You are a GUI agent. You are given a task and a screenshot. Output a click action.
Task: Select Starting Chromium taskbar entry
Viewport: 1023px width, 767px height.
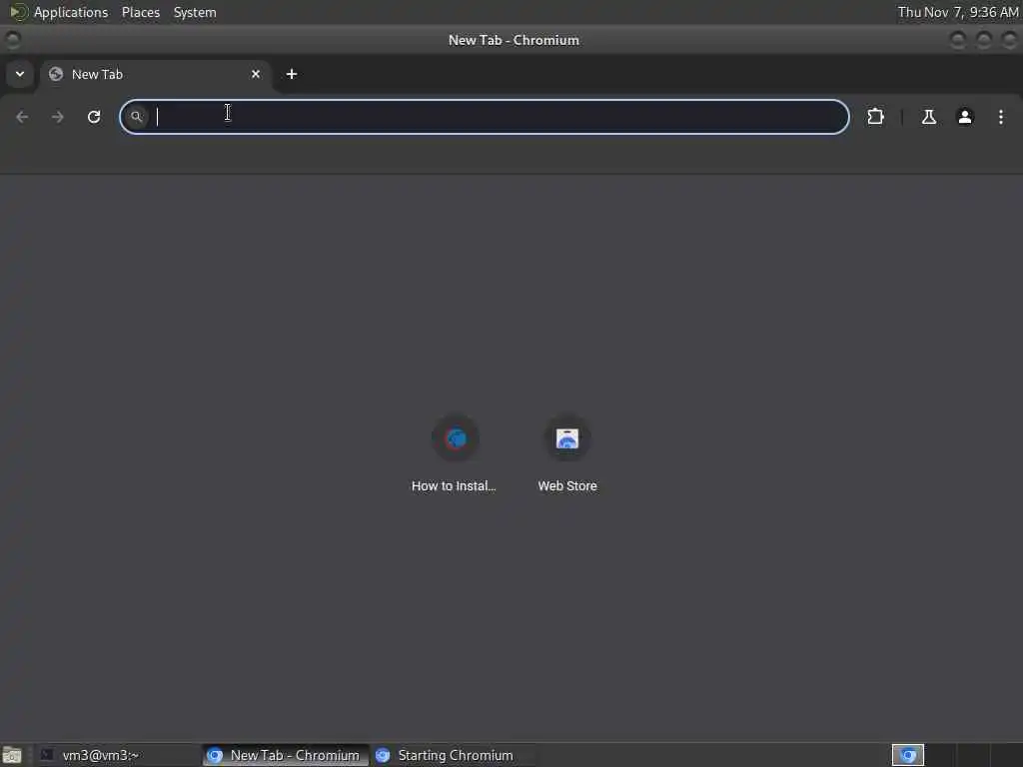click(455, 755)
